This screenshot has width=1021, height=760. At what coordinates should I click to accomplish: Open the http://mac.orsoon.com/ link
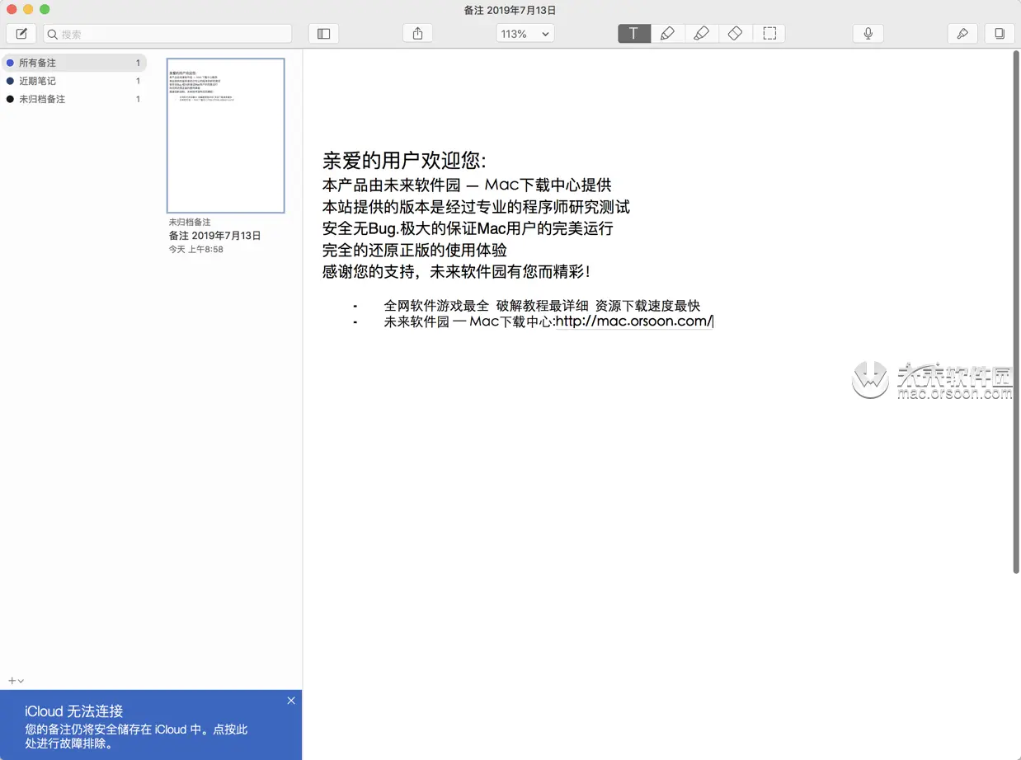[634, 321]
